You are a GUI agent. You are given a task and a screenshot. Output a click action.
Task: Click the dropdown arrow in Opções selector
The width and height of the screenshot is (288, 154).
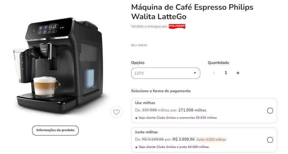(195, 73)
